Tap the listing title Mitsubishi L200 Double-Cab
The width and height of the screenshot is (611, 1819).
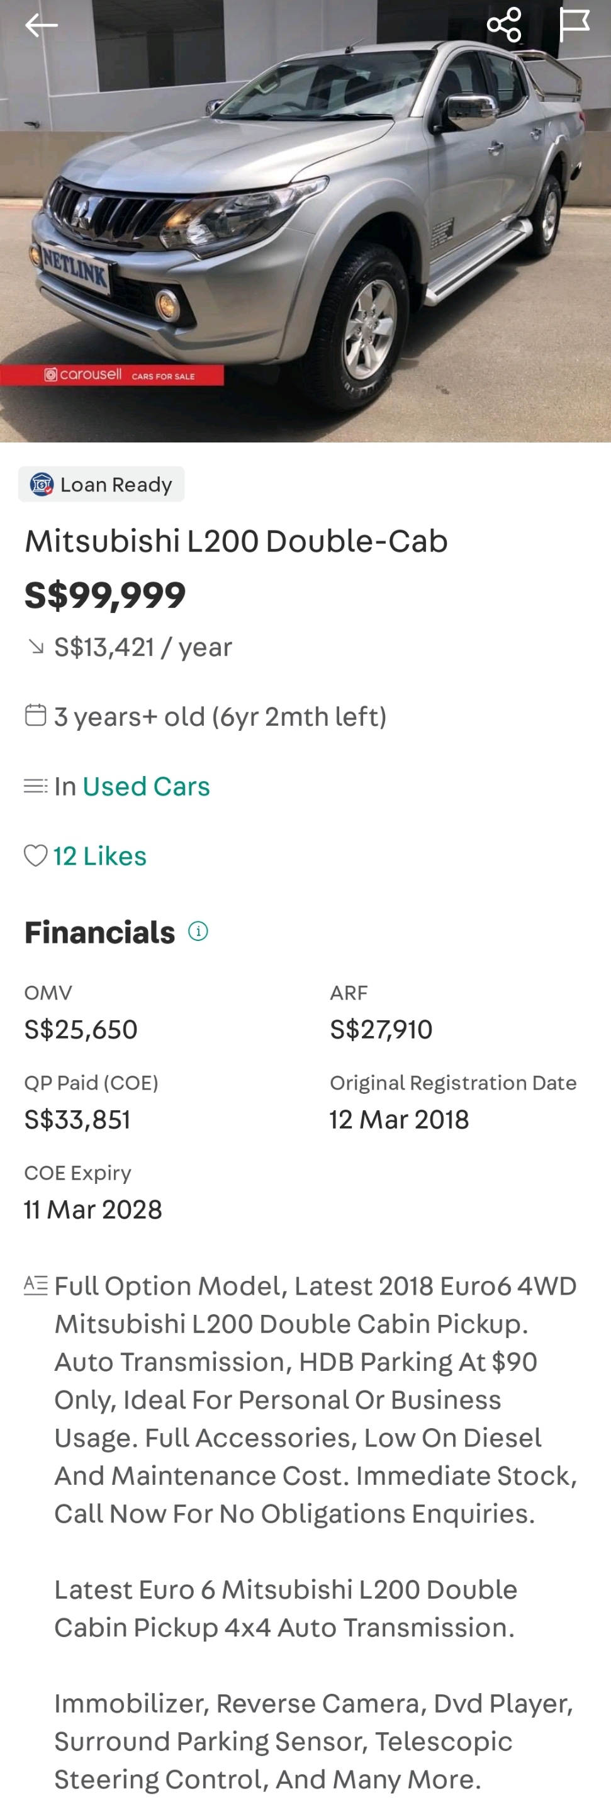coord(237,541)
